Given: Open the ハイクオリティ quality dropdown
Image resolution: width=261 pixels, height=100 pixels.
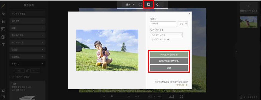Looking at the screenshot, I should [x=166, y=35].
